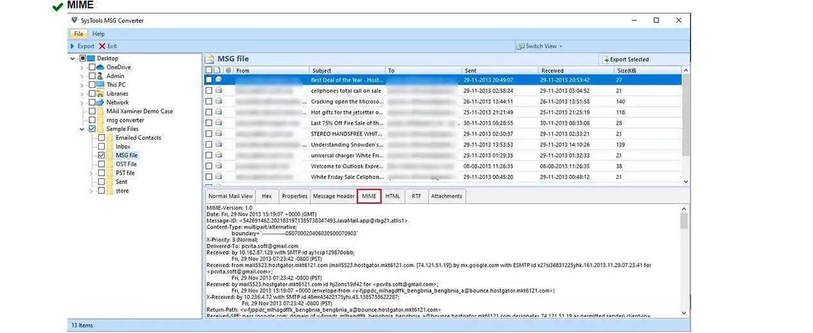
Task: Expand the Admin tree node
Action: pyautogui.click(x=81, y=76)
